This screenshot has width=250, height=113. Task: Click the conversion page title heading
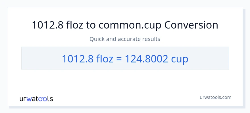[125, 25]
